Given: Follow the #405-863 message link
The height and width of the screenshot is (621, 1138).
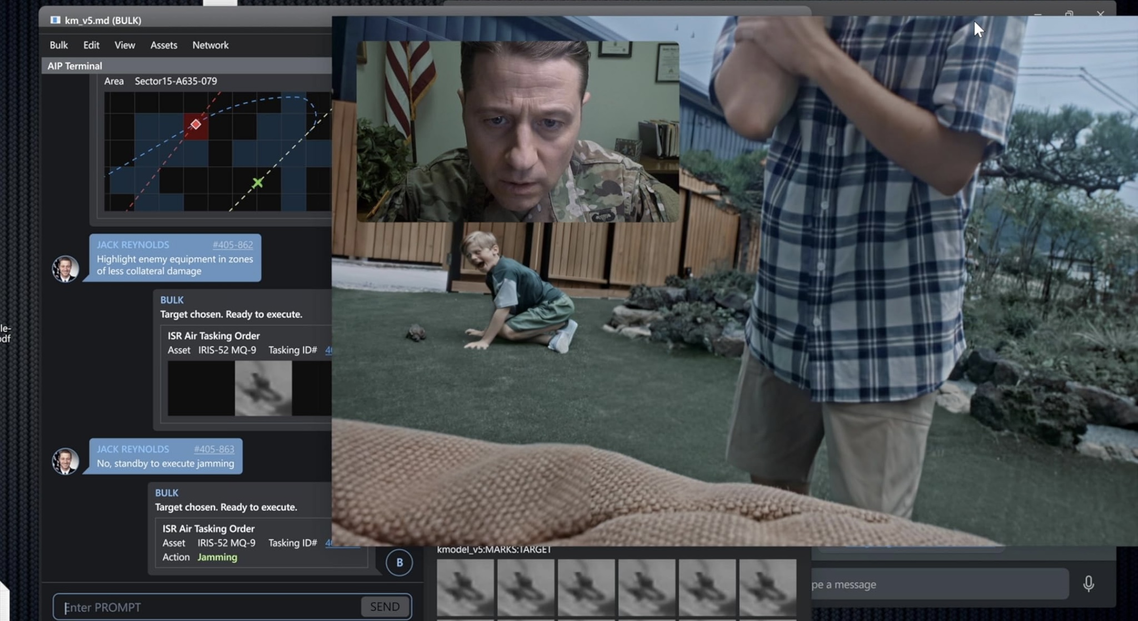Looking at the screenshot, I should pos(214,449).
